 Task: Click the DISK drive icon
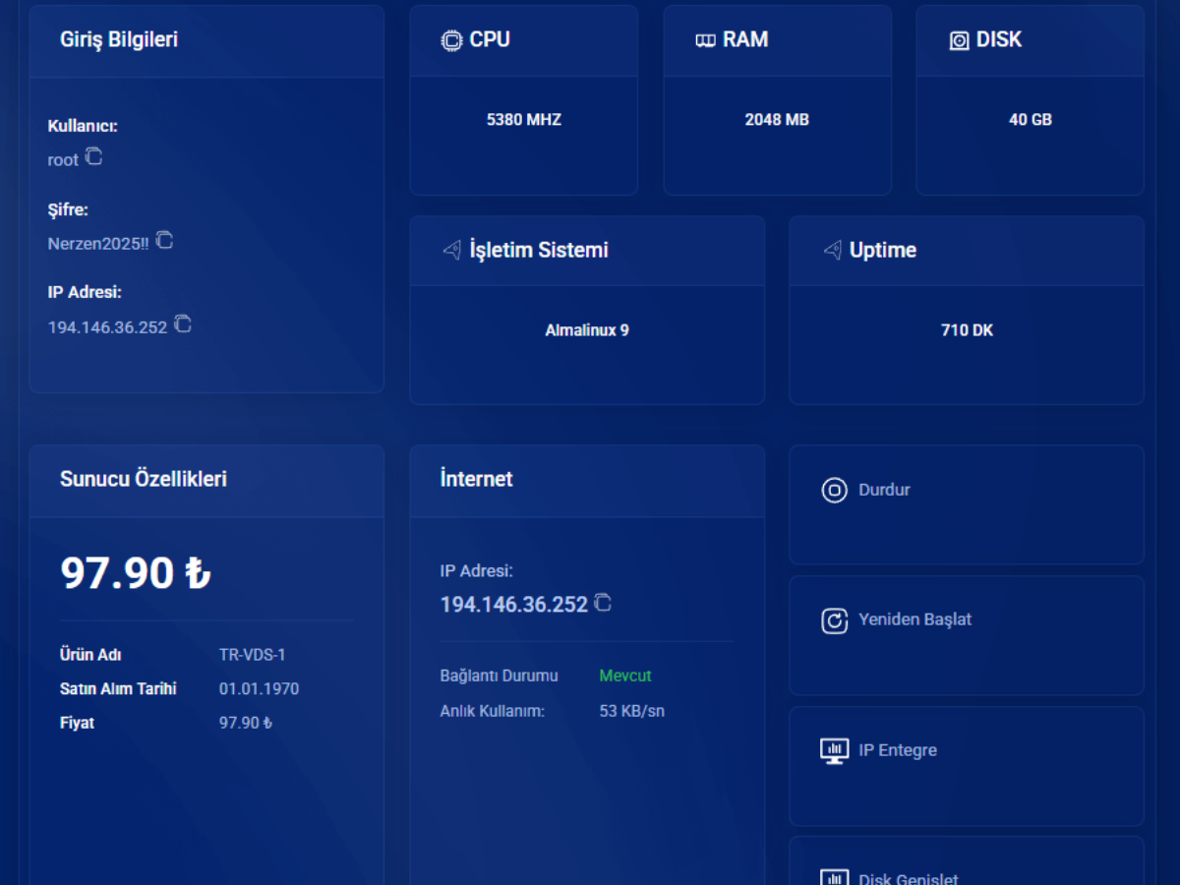click(x=957, y=40)
